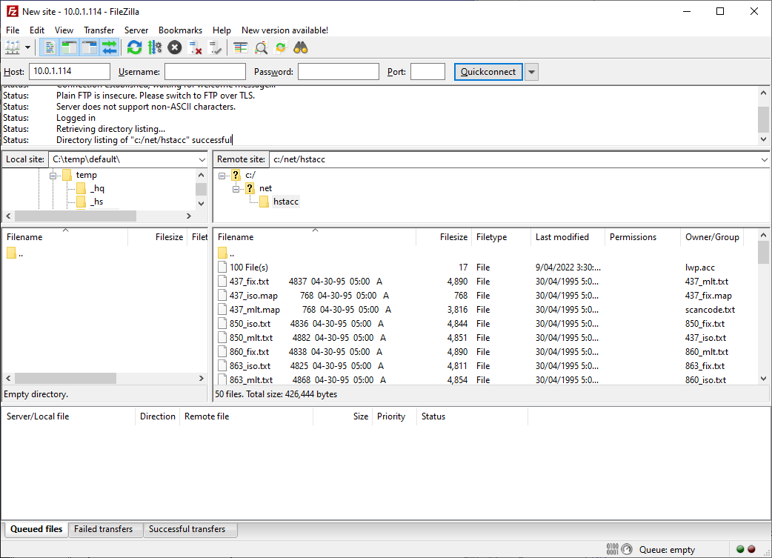The height and width of the screenshot is (558, 772).
Task: Click the Disconnect from server icon
Action: coord(195,47)
